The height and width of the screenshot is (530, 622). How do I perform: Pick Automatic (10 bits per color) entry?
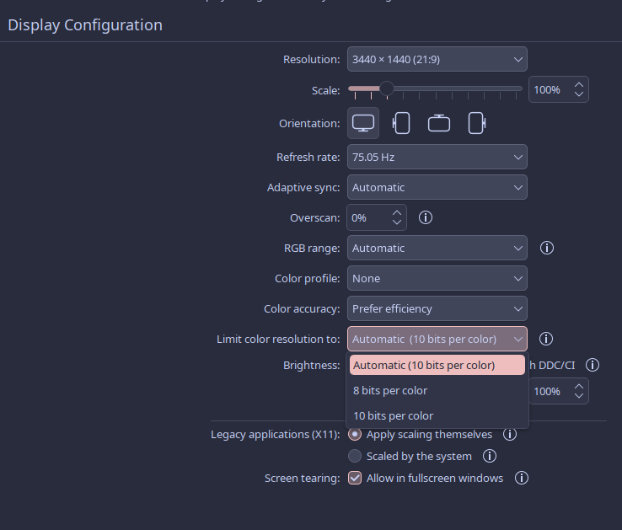424,365
